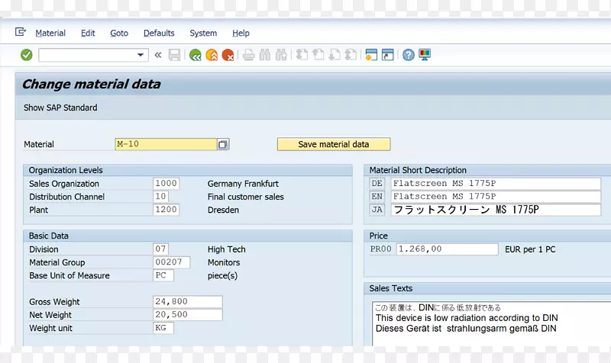Click the Base Unit of Measure field PC

[163, 275]
